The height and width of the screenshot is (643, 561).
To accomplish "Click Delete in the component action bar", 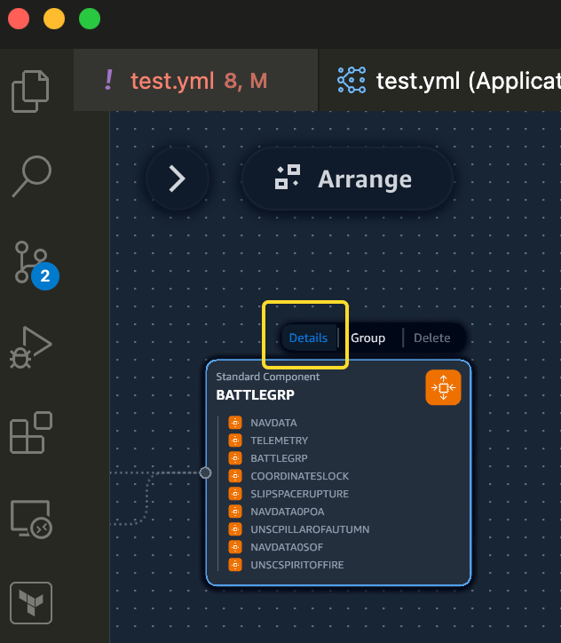I will pos(432,337).
